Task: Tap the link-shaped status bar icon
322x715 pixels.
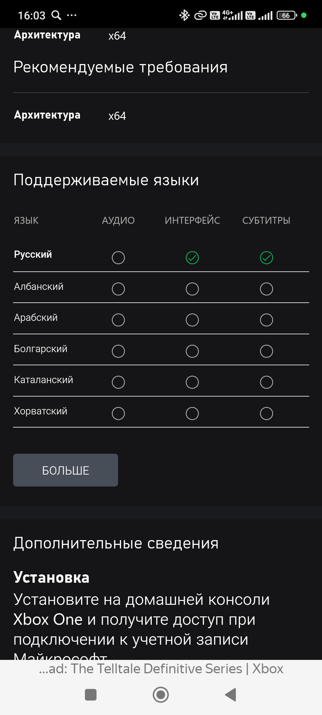Action: click(200, 15)
